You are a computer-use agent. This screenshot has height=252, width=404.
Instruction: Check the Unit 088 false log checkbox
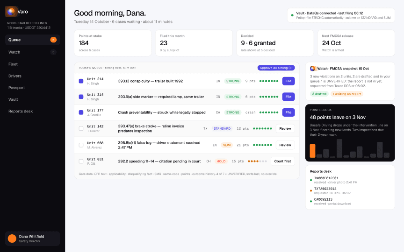(81, 145)
